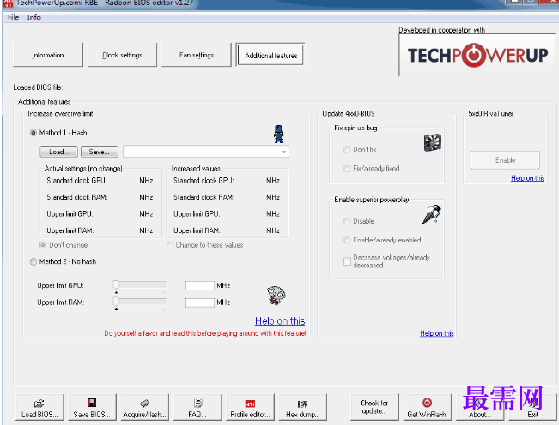559x425 pixels.
Task: Select the Additional features tab
Action: (x=270, y=55)
